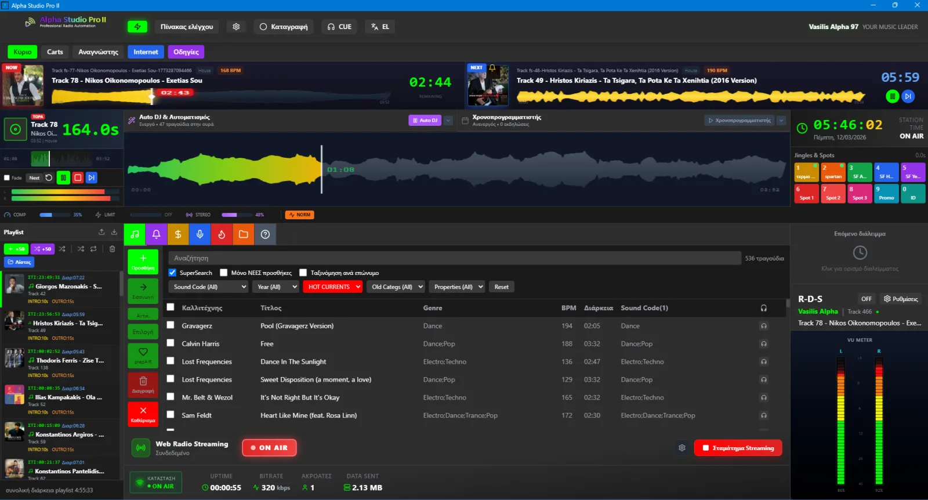The width and height of the screenshot is (928, 500).
Task: Switch to the Κύριο tab
Action: [23, 52]
